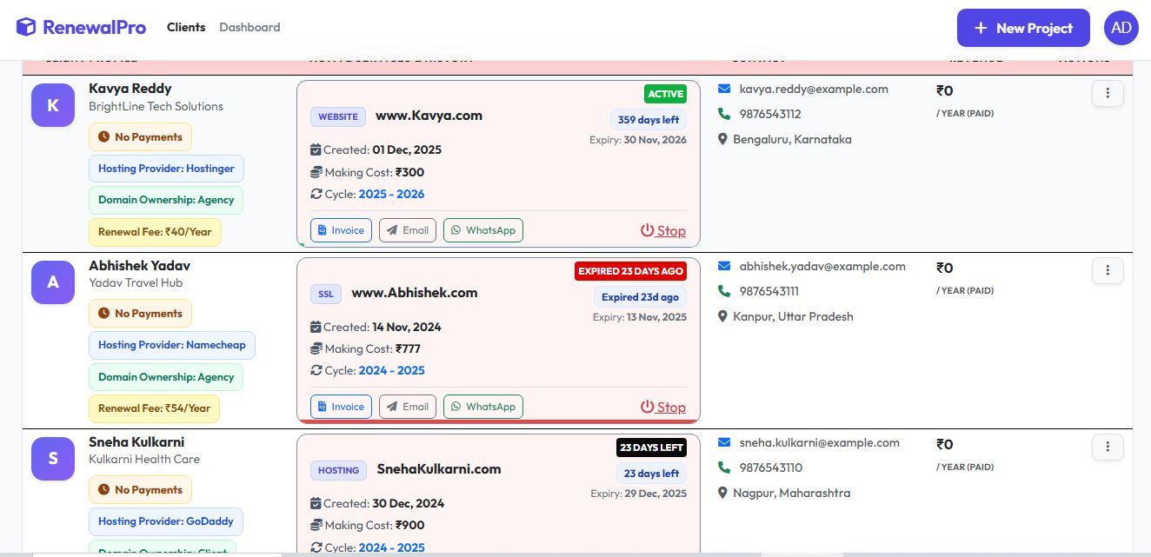Click Abhishek Yadav's phone icon
The image size is (1151, 557).
tap(724, 291)
